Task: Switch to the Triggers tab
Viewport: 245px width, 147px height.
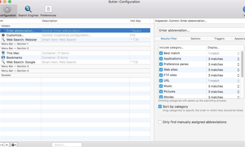Action: [219, 39]
